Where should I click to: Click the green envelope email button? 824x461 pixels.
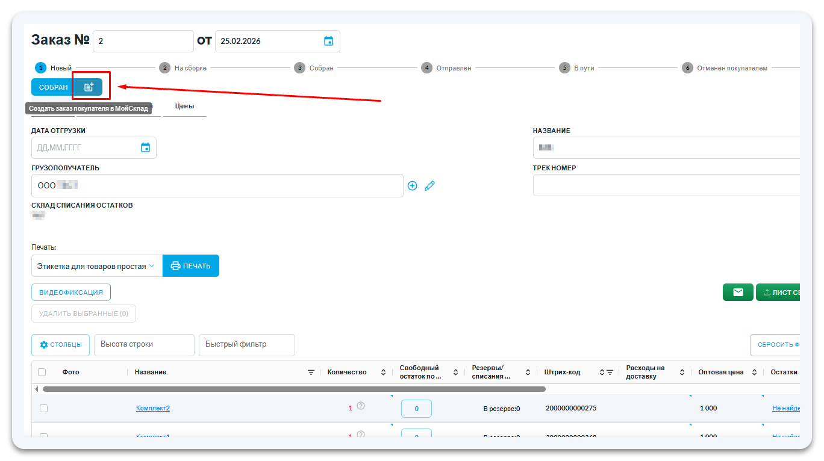737,292
